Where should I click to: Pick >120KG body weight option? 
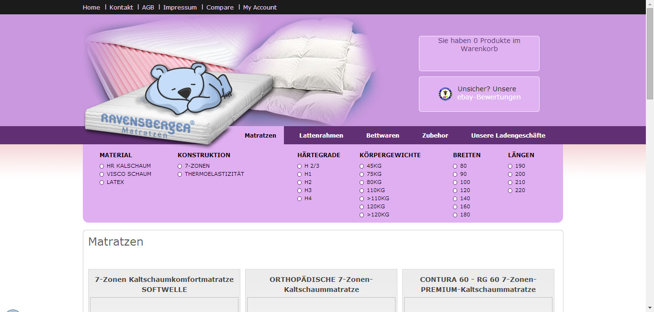click(361, 215)
